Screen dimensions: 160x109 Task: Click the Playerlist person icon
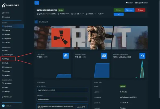(x=3, y=39)
